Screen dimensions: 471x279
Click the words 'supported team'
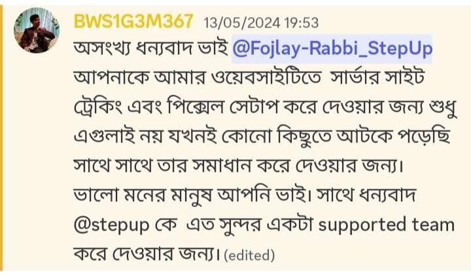(x=387, y=225)
